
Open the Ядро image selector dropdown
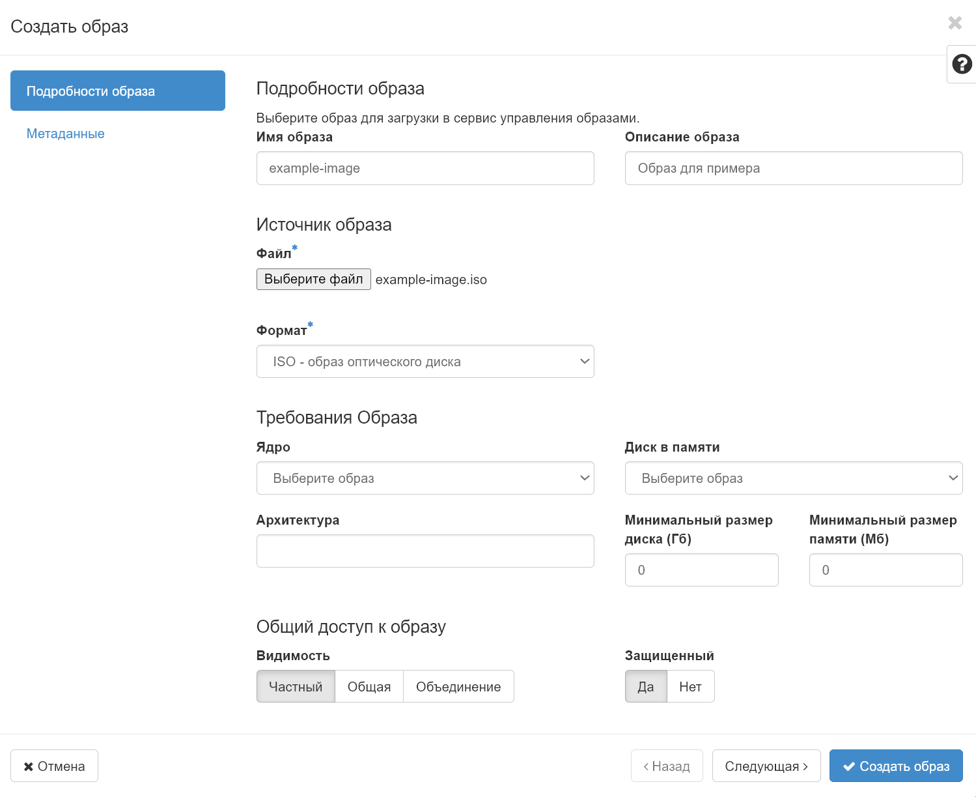pyautogui.click(x=425, y=478)
